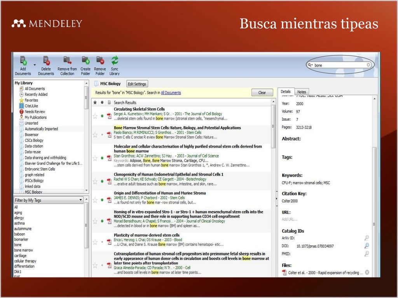
Task: Select the 'differentiation' tag filter
Action: tap(24, 266)
